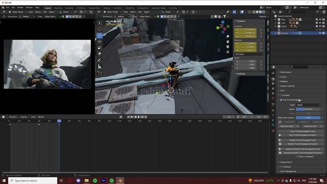The height and width of the screenshot is (184, 327).
Task: Toggle the Simplify checkbox
Action: click(x=281, y=96)
